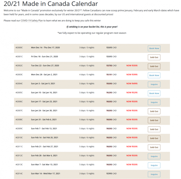Select the NOW $3995 sale price

pos(132,75)
